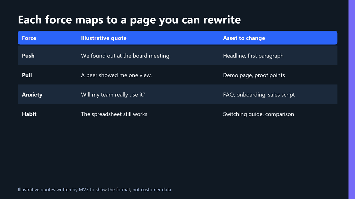Screen dimensions: 355x199
Task: Click the 'Anxiety' row label
Action: pyautogui.click(x=32, y=95)
